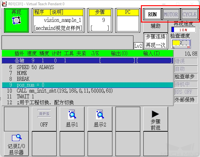The width and height of the screenshot is (200, 157).
Task: Click the 自动 auto status indicator
Action: click(186, 69)
